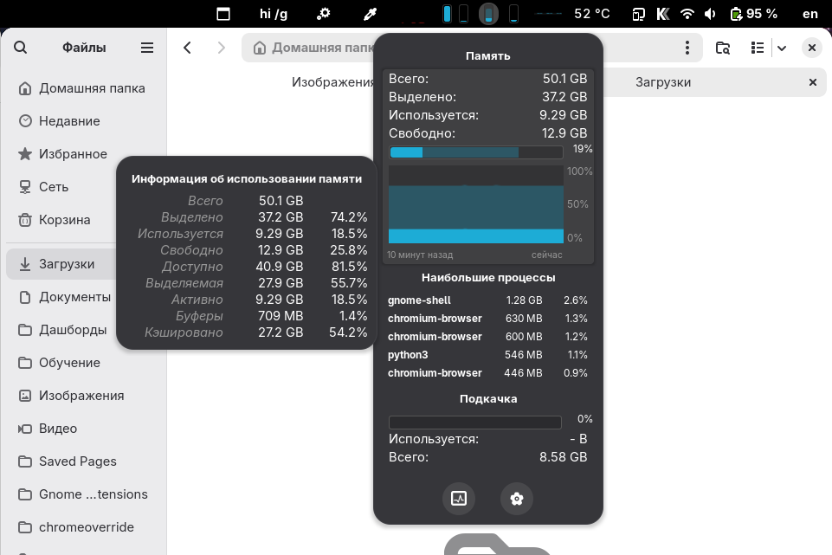Click the screen cast icon in top bar

click(x=638, y=14)
